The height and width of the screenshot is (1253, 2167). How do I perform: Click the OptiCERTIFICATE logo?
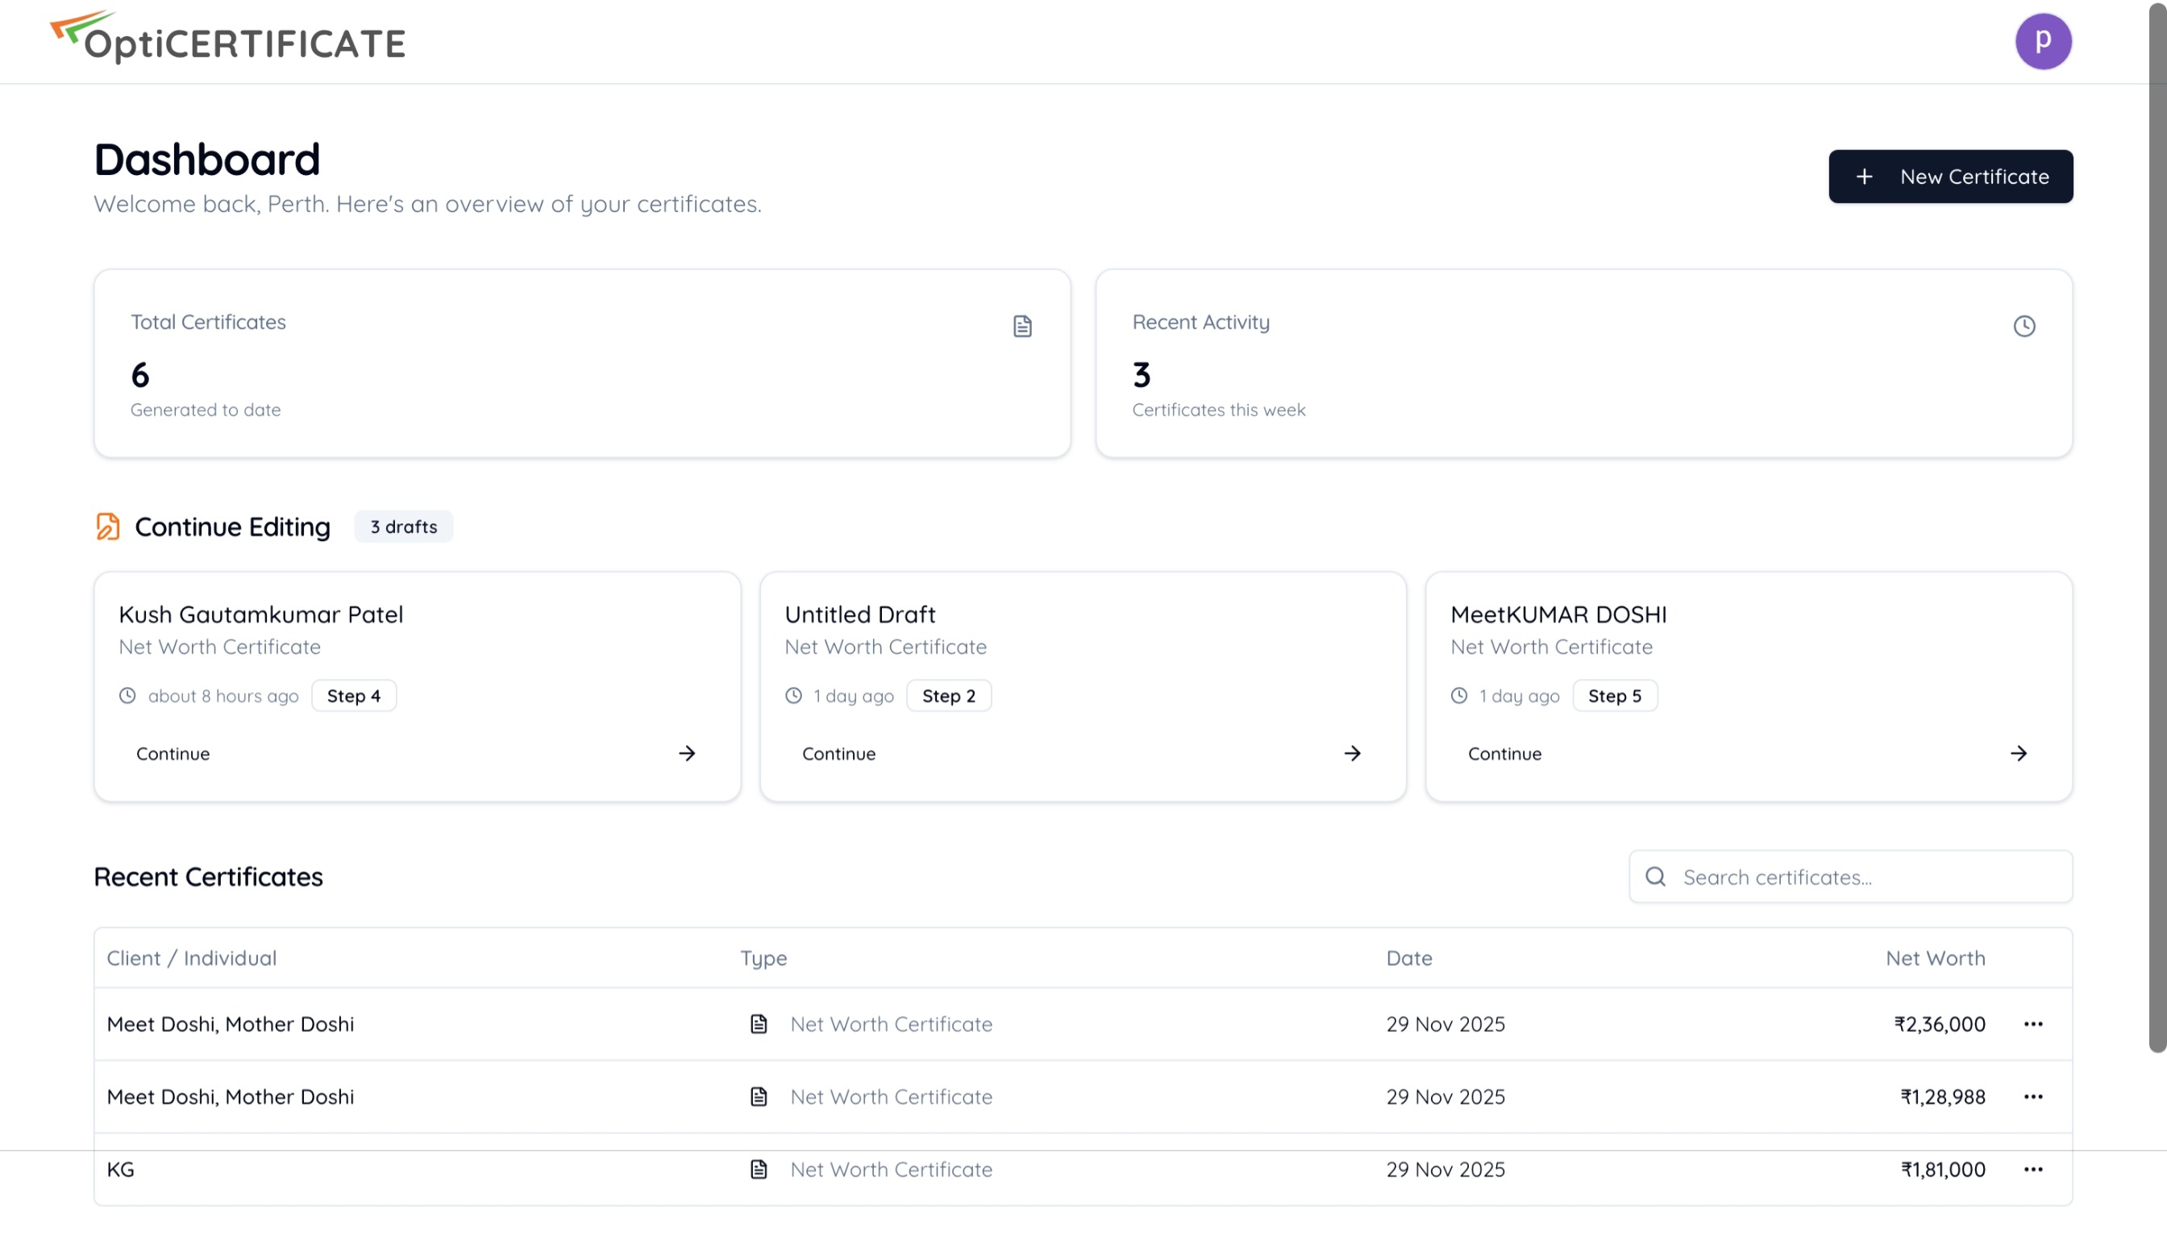(x=228, y=39)
